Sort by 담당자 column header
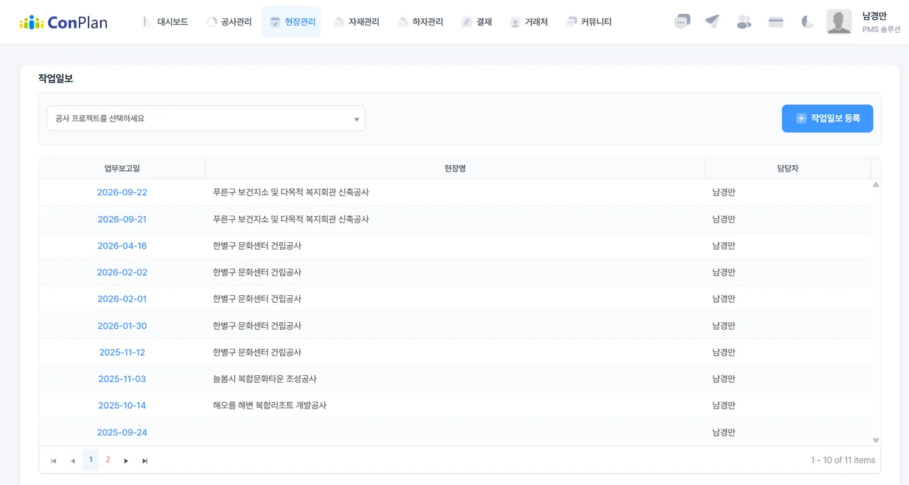 (x=788, y=168)
